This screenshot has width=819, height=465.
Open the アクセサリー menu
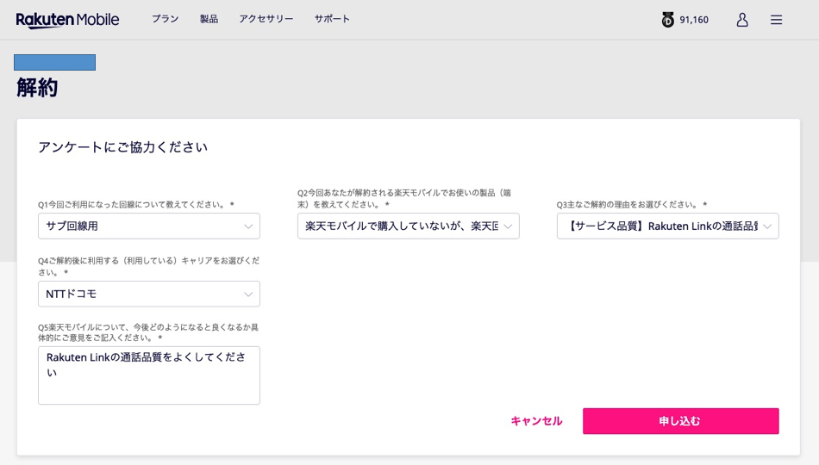[x=266, y=19]
